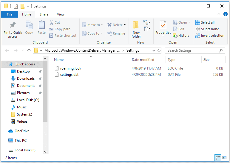This screenshot has width=230, height=163.
Task: Open the Delete dropdown arrow
Action: tap(125, 25)
